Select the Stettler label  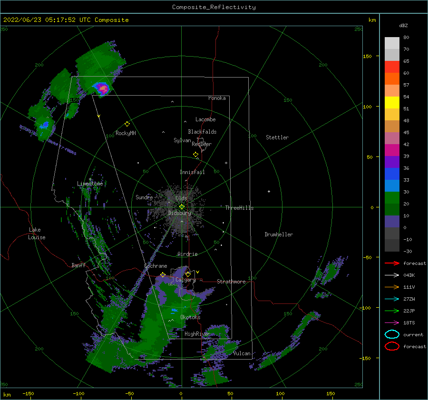click(277, 137)
